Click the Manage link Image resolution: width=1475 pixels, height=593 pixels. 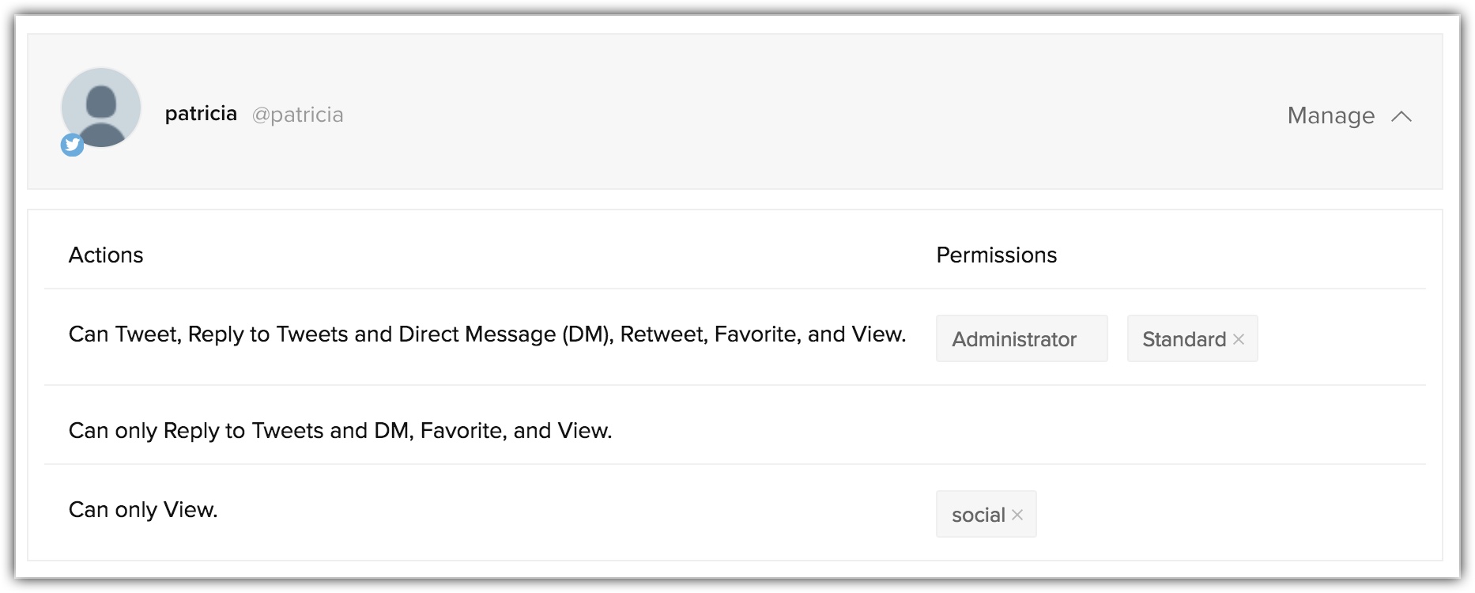[1330, 115]
